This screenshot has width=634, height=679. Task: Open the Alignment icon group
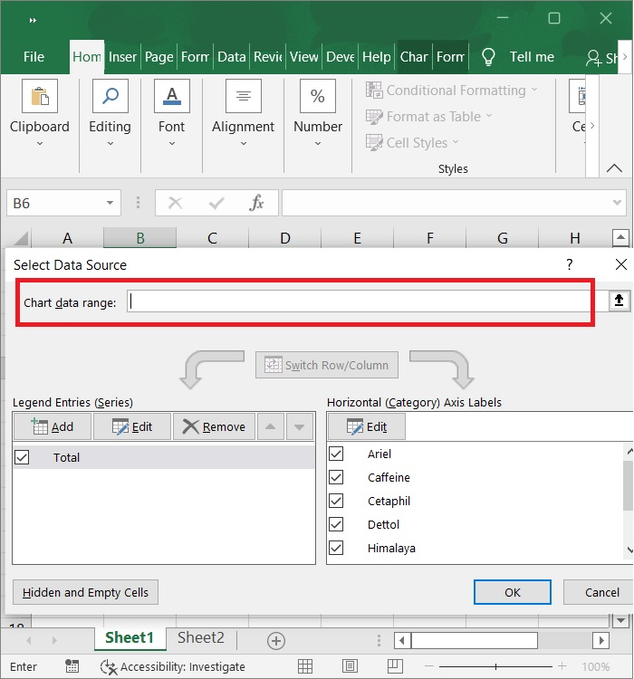point(243,96)
